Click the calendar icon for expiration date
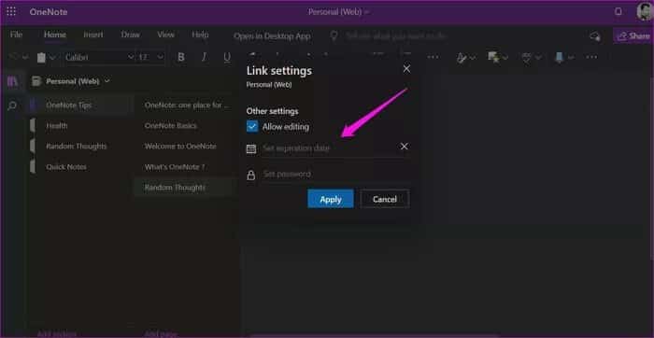This screenshot has width=654, height=338. click(x=251, y=148)
